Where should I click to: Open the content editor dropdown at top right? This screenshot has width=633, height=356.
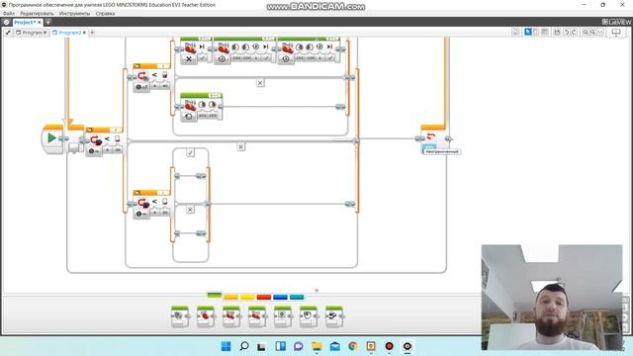(x=616, y=32)
